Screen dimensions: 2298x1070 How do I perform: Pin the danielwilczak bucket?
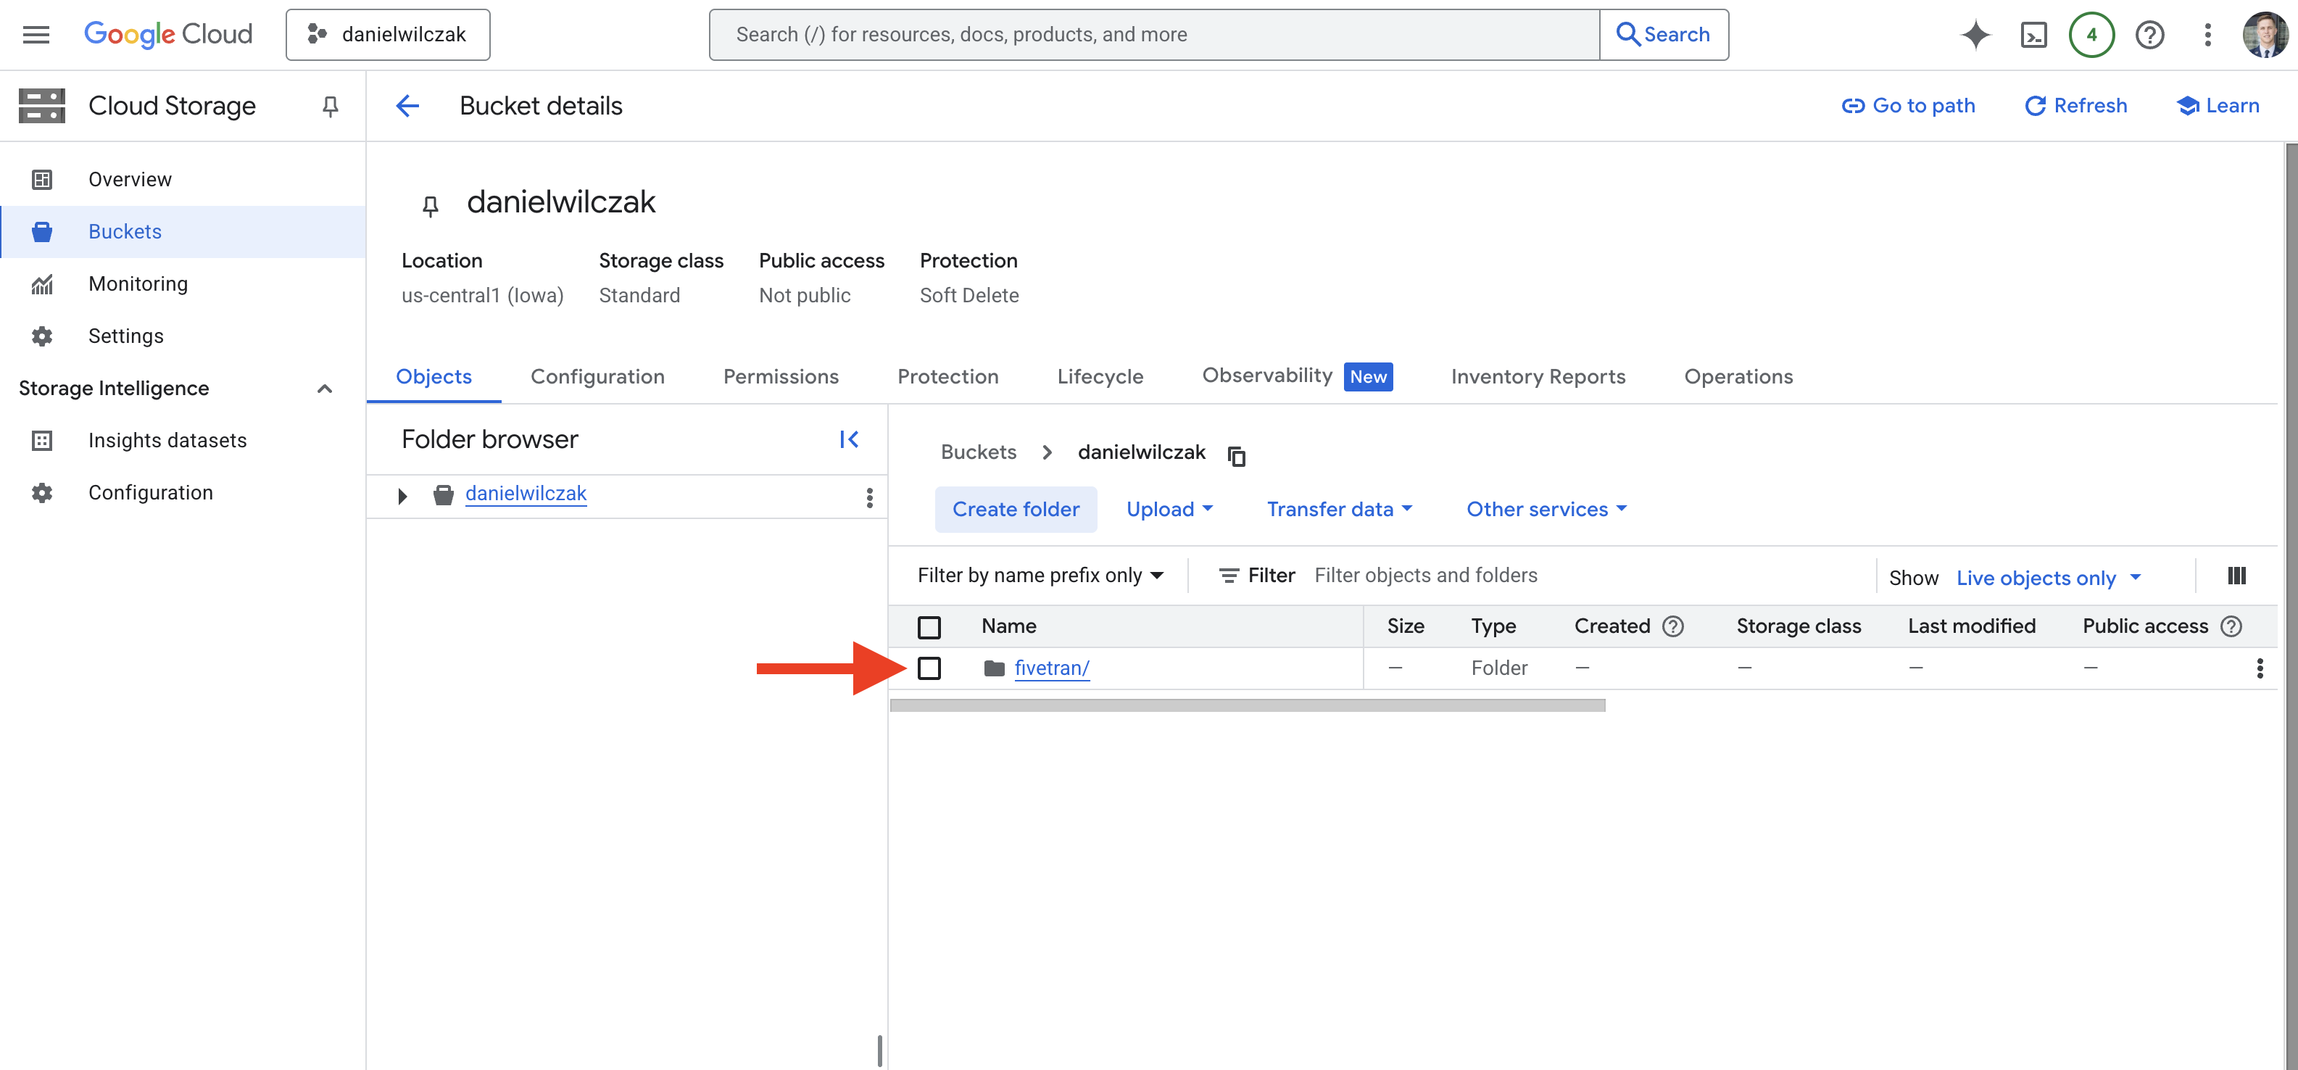[x=430, y=206]
